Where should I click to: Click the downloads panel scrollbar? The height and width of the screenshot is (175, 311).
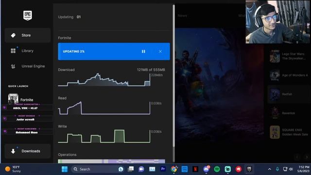[174, 76]
